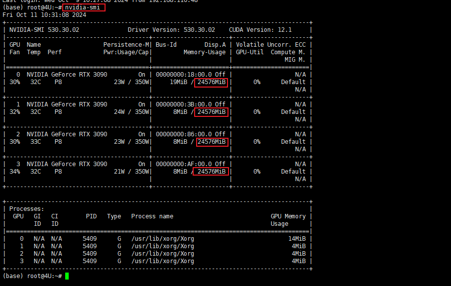Click the Fri Oct 11 10:31:08 2024 timestamp
Screen dimensions: 451x286
coord(44,15)
